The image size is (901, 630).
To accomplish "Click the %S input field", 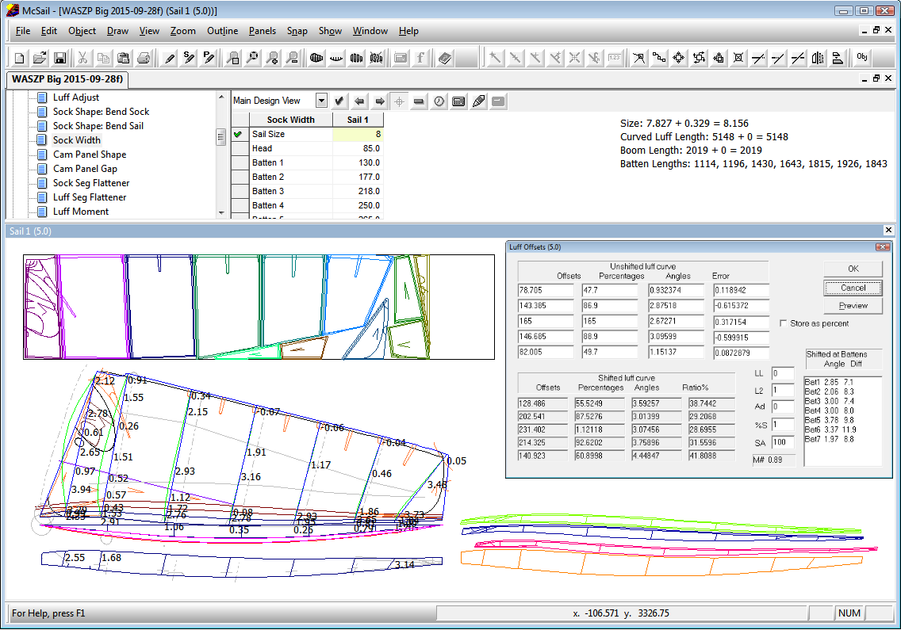I will [x=783, y=425].
